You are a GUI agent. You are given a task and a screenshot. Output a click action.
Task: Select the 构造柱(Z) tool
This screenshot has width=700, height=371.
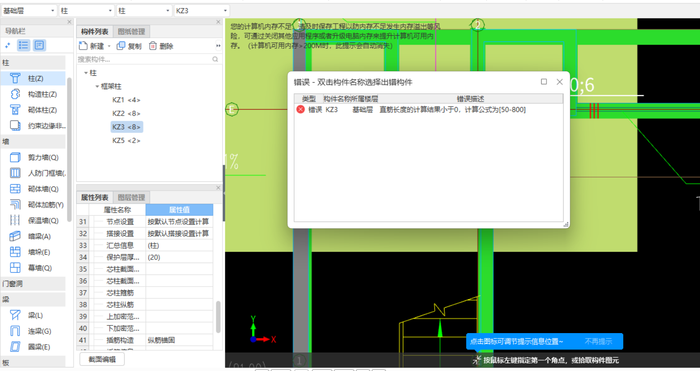pos(33,94)
